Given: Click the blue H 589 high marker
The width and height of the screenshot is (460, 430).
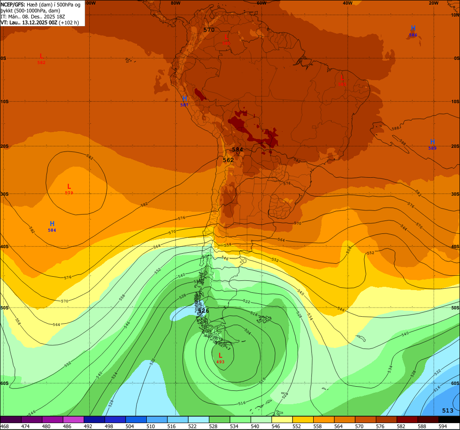Looking at the screenshot, I should (x=432, y=144).
